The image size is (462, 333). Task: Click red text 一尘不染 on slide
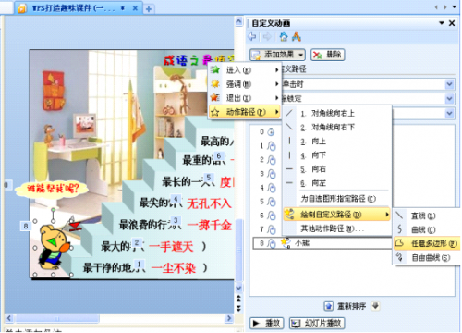(174, 268)
